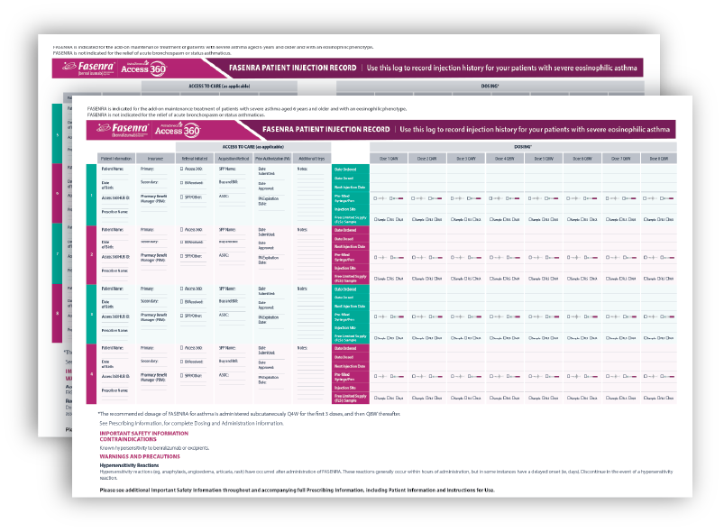Click the magenta row tab numbered 2

(x=91, y=254)
